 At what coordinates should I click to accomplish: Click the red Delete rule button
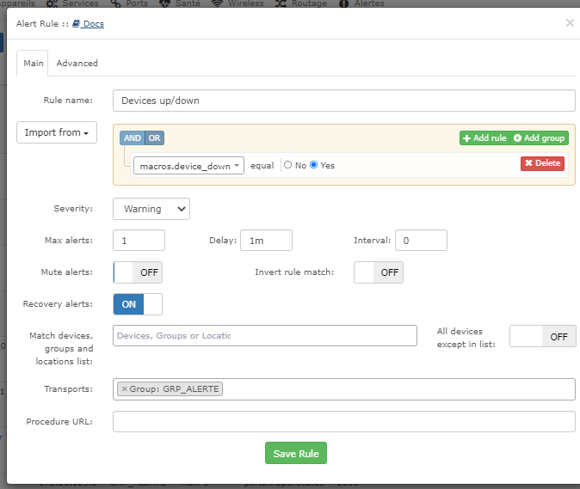point(542,163)
